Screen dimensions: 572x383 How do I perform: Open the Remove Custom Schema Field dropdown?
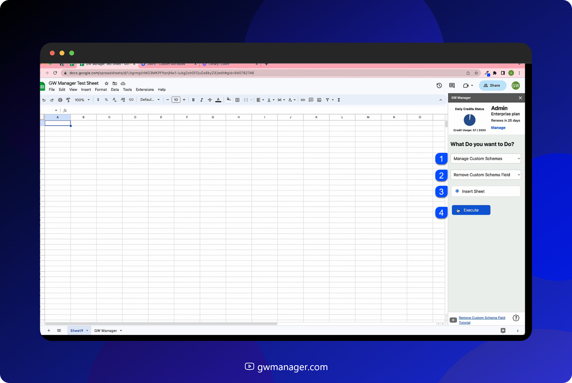click(x=485, y=175)
